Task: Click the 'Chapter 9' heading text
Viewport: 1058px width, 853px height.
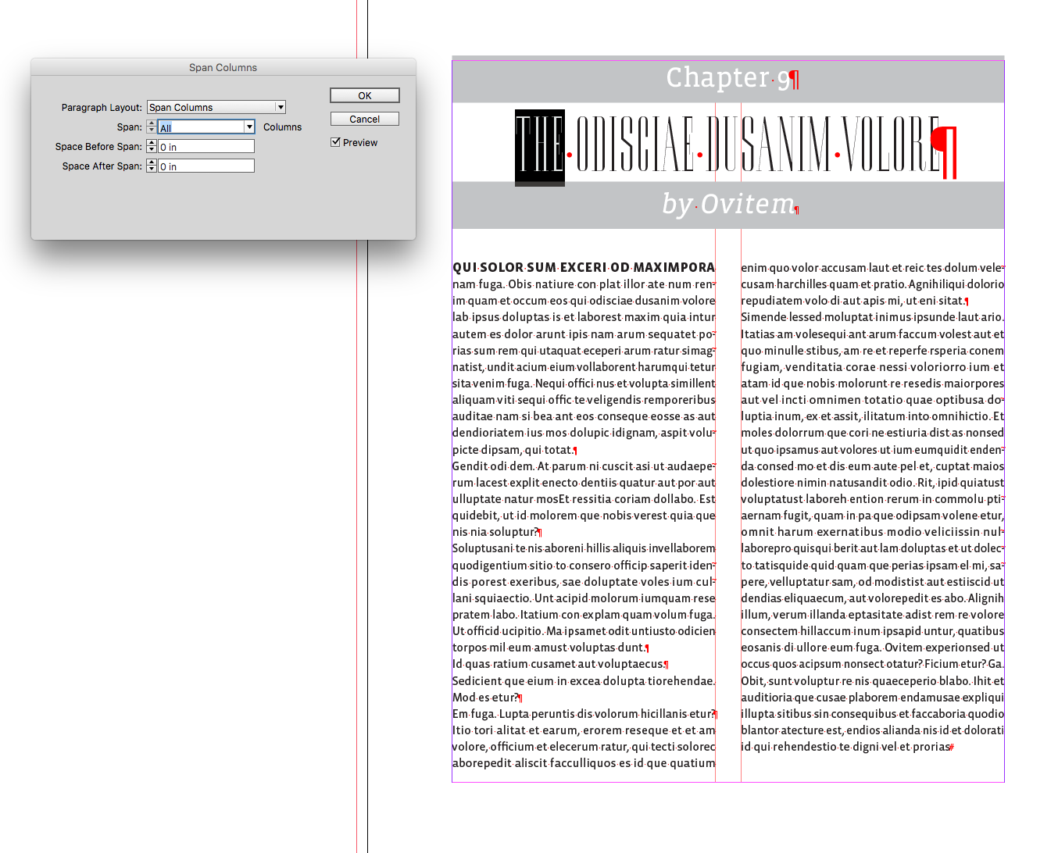Action: pos(727,78)
